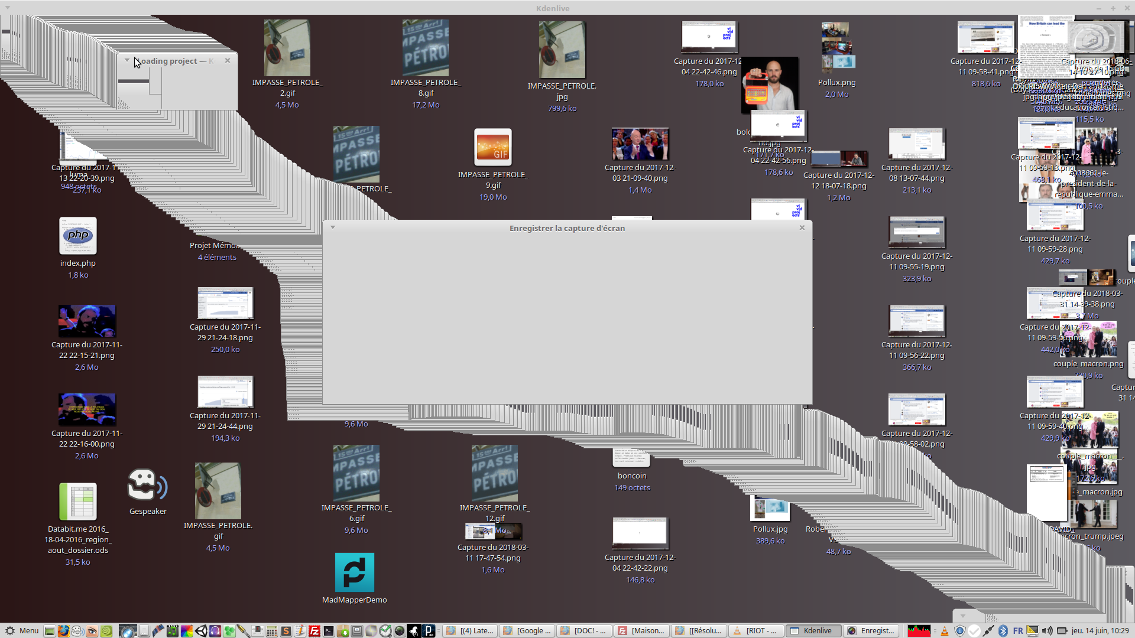Open the Unity editor launcher icon
1135x638 pixels.
tap(201, 631)
